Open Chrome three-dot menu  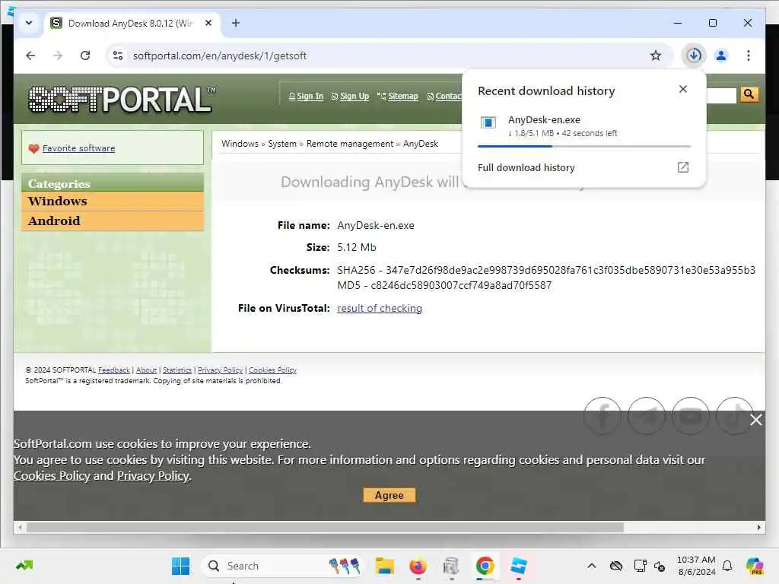pyautogui.click(x=749, y=56)
